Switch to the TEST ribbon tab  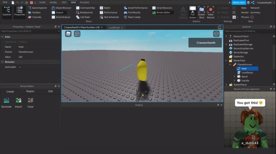(x=64, y=2)
